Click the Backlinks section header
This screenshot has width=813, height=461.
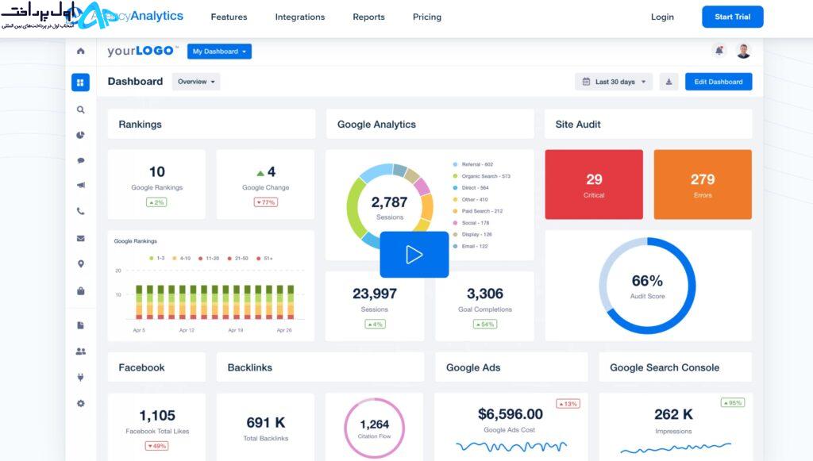[x=320, y=367]
